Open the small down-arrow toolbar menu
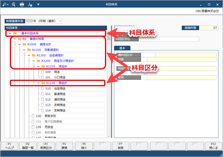Image resolution: width=223 pixels, height=157 pixels. click(x=38, y=4)
